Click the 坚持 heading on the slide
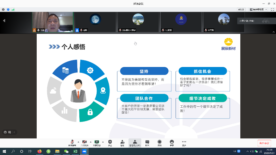This screenshot has width=276, height=155. (144, 71)
